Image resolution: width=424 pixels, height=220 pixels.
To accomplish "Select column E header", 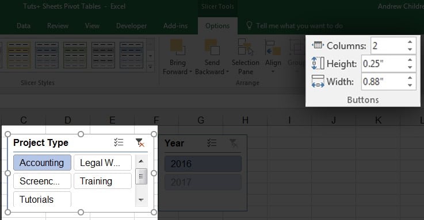I will (x=112, y=120).
